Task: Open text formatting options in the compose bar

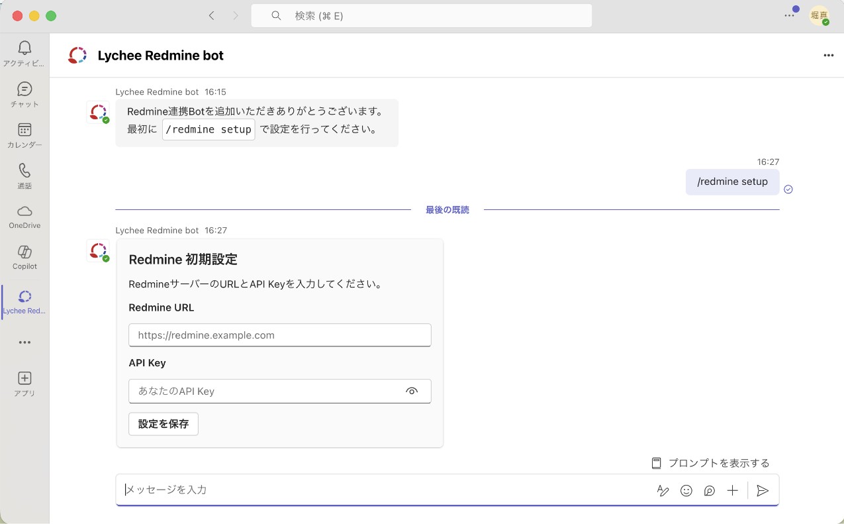Action: point(663,490)
